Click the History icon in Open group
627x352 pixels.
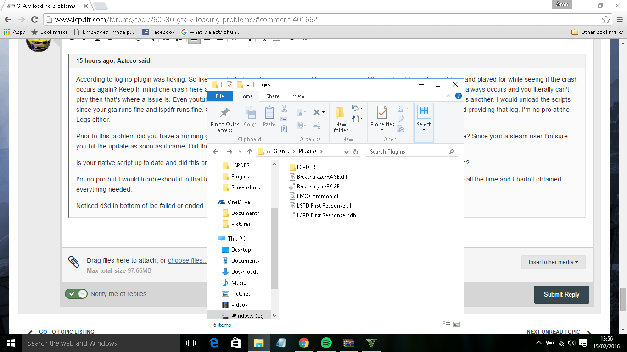coord(401,129)
